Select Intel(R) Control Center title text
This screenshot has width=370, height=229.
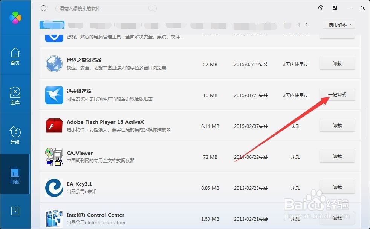[x=95, y=215]
